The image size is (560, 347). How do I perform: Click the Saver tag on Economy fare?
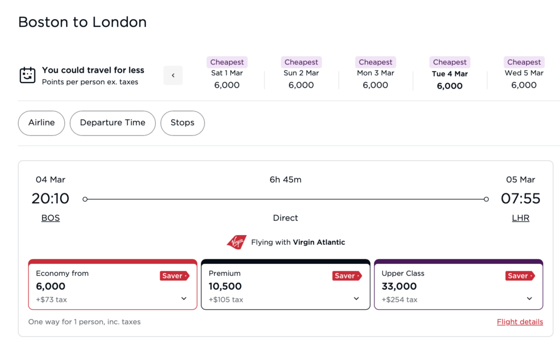point(174,276)
